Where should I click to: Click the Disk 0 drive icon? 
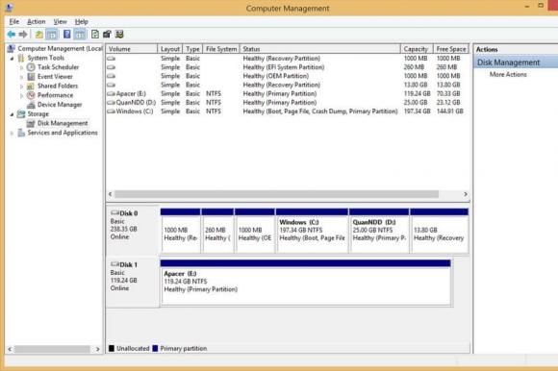(x=114, y=212)
